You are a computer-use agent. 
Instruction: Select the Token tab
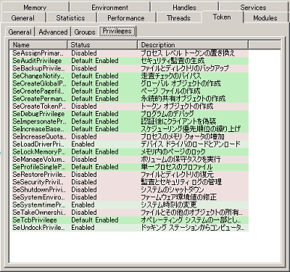(x=222, y=17)
